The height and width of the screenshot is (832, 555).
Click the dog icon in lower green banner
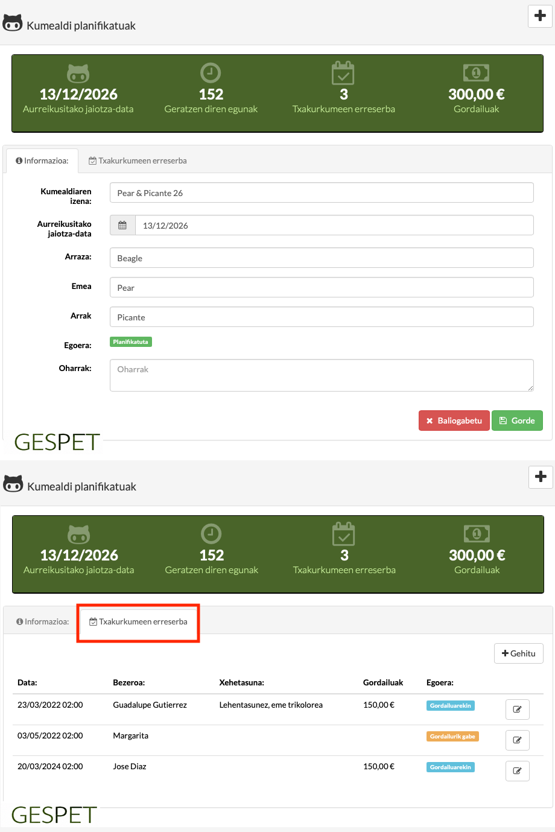(x=78, y=535)
